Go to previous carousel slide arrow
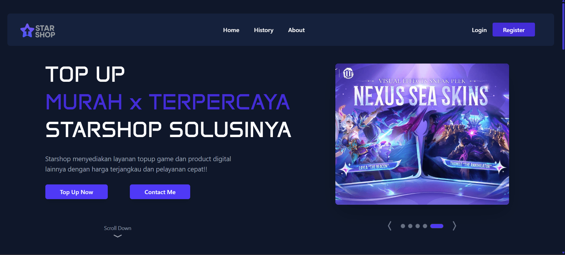Viewport: 565px width, 255px height. tap(390, 226)
